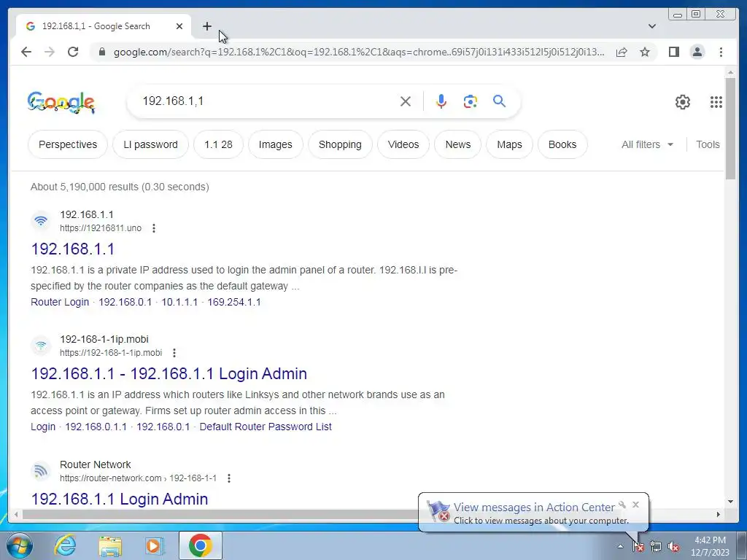This screenshot has height=560, width=747.
Task: Open options for the router-network.com result
Action: coord(228,478)
